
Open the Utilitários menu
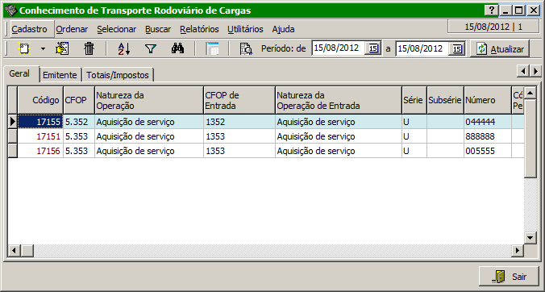coord(245,29)
